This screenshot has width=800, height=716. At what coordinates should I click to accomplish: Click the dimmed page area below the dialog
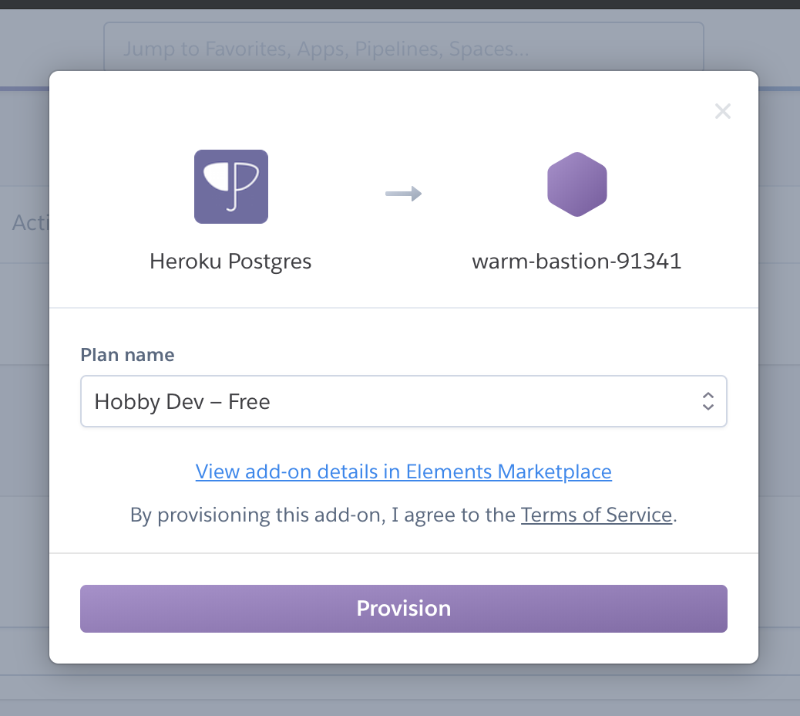[x=400, y=691]
